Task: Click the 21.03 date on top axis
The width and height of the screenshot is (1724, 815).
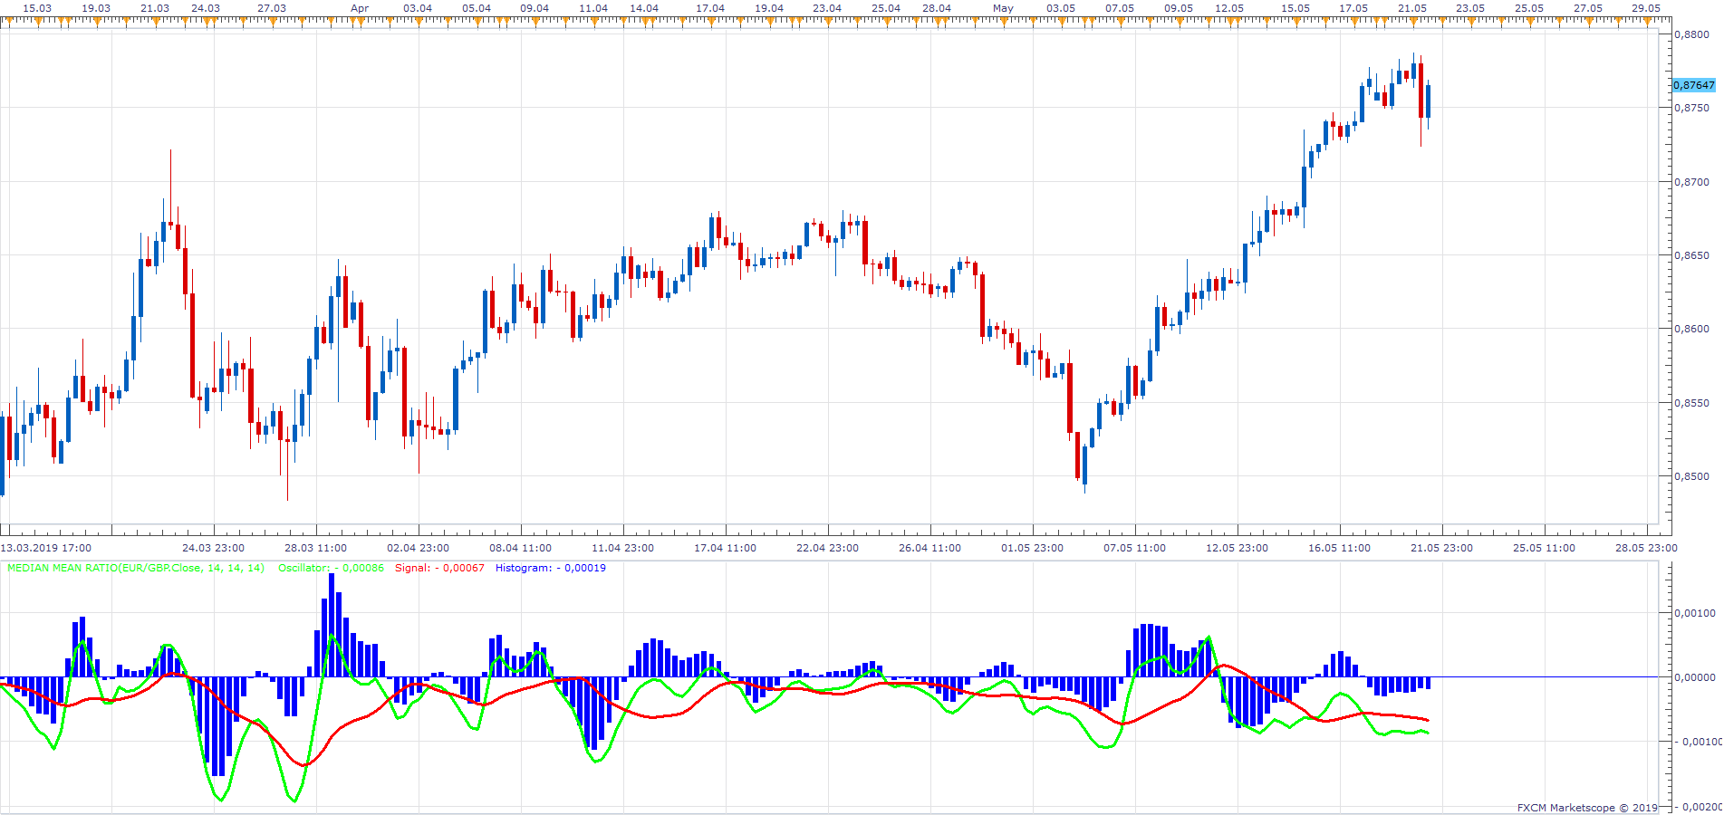Action: click(155, 8)
